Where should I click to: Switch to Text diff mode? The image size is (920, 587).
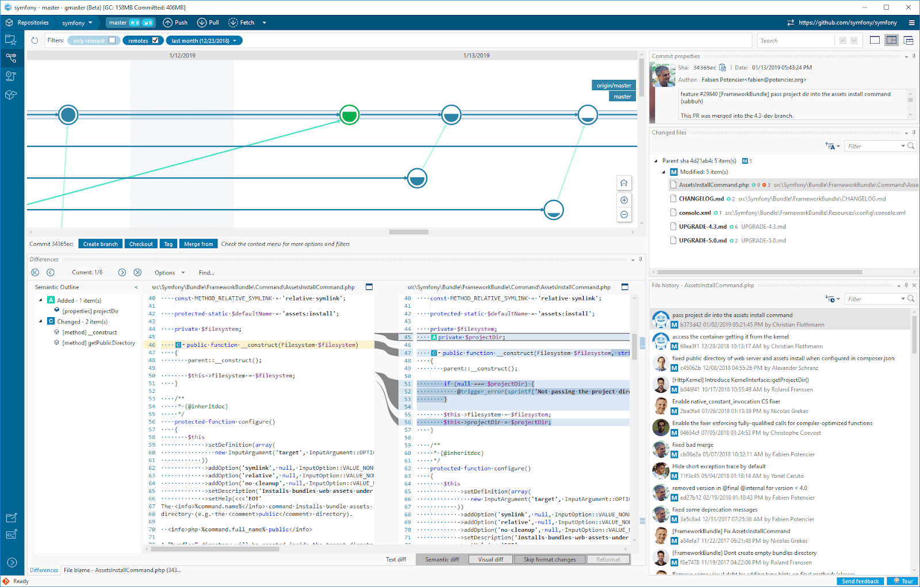(x=396, y=559)
